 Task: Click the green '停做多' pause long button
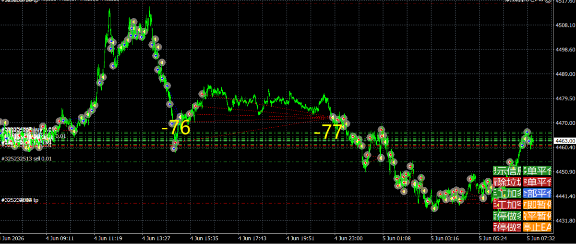pyautogui.click(x=507, y=215)
